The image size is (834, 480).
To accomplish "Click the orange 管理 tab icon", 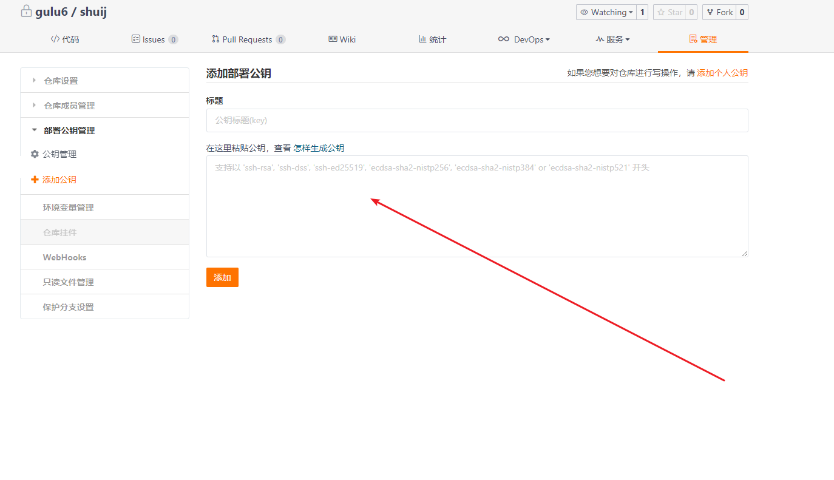I will (x=693, y=39).
